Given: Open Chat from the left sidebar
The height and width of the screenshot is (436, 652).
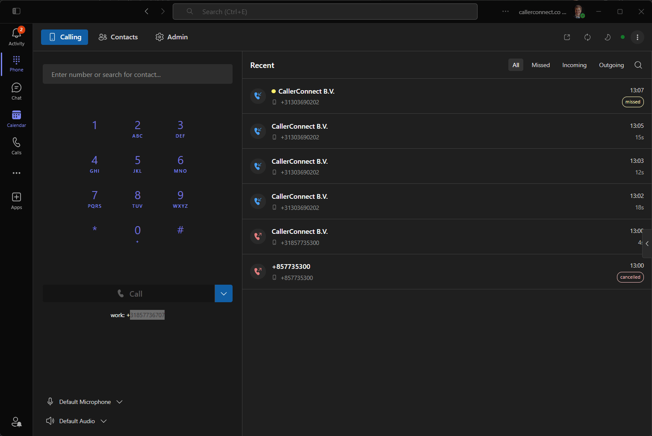Looking at the screenshot, I should (x=16, y=90).
